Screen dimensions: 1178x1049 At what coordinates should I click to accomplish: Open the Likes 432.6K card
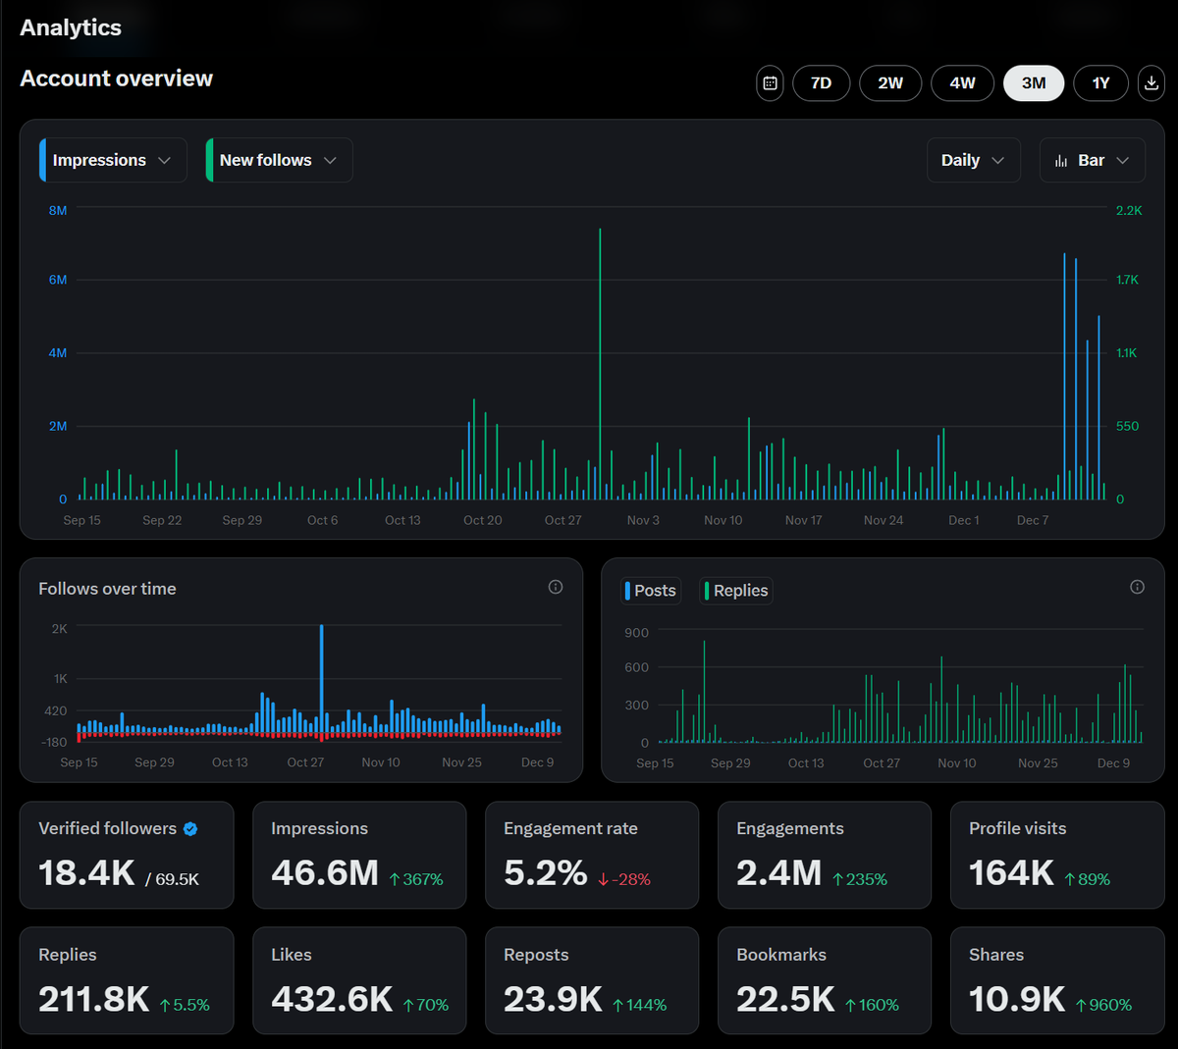[359, 980]
